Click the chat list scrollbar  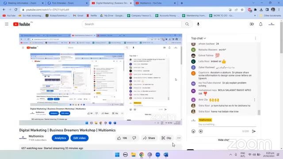tap(259, 112)
